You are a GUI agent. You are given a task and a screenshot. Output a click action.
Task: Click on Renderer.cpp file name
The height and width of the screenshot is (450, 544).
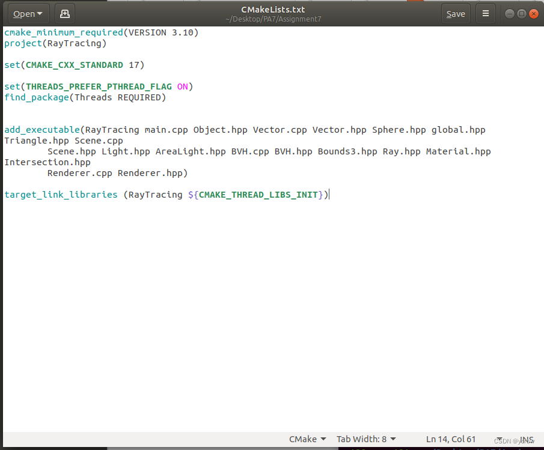(80, 173)
